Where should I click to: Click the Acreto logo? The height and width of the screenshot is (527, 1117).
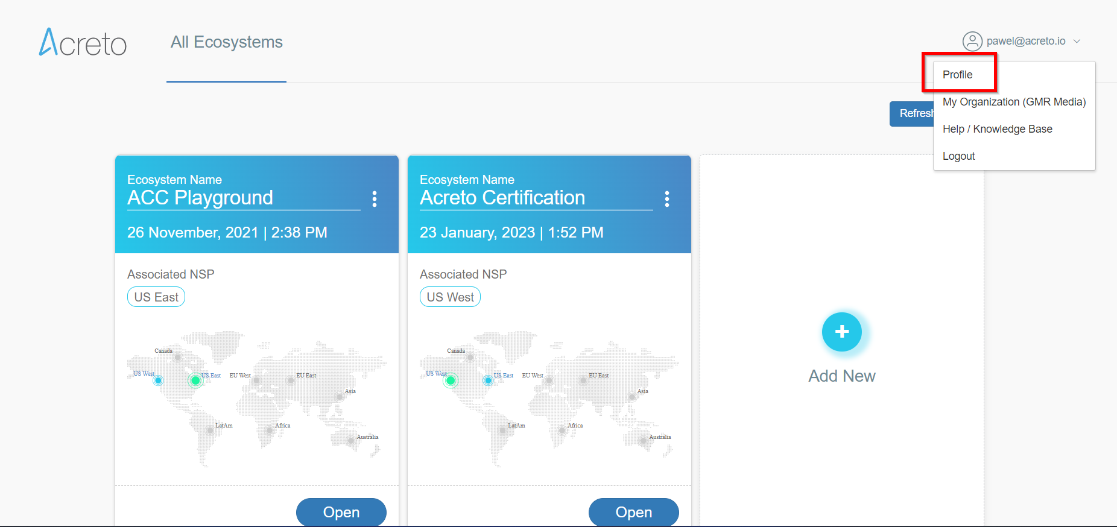click(83, 42)
